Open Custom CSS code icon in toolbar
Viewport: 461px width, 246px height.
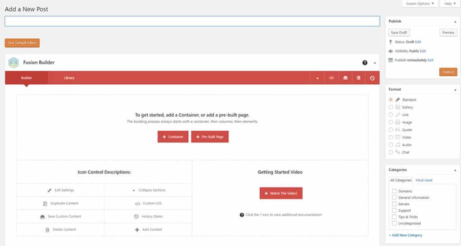coord(331,78)
